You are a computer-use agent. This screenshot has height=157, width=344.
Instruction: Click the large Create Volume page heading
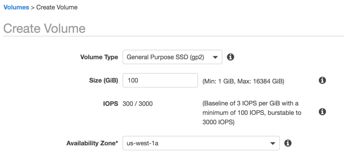(44, 29)
